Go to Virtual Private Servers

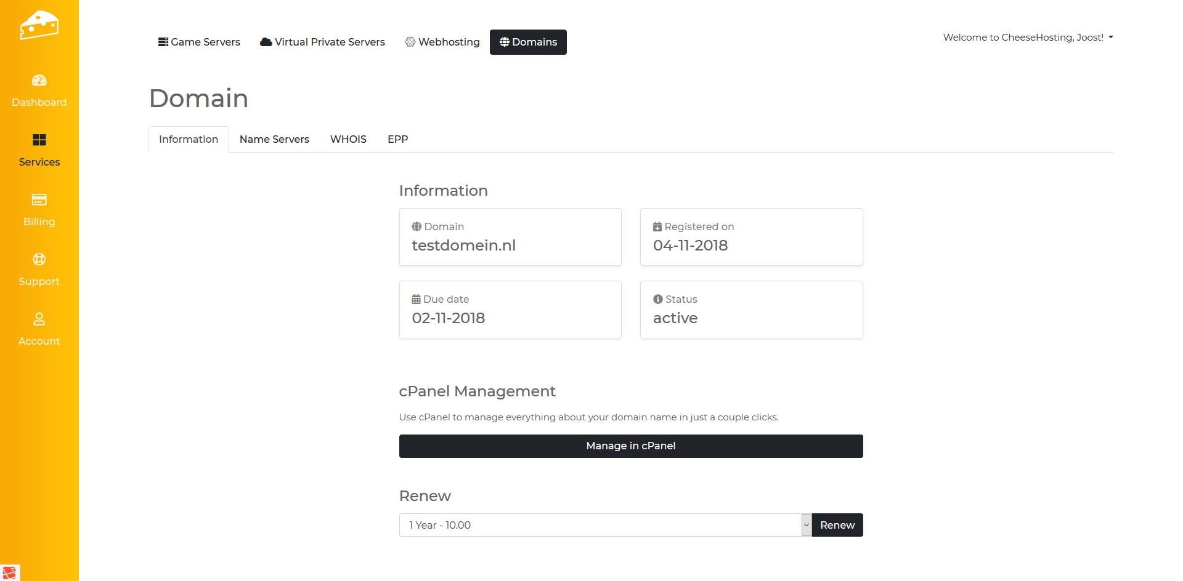point(322,42)
